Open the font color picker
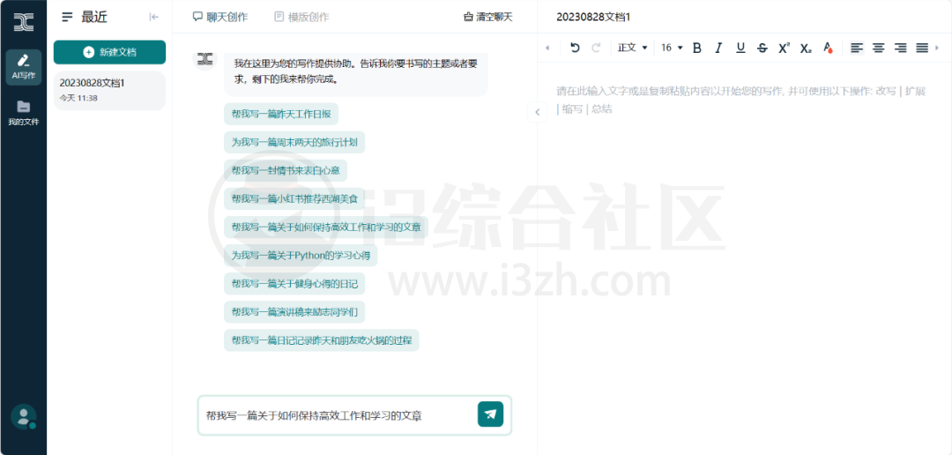Viewport: 952px width, 455px height. (827, 48)
